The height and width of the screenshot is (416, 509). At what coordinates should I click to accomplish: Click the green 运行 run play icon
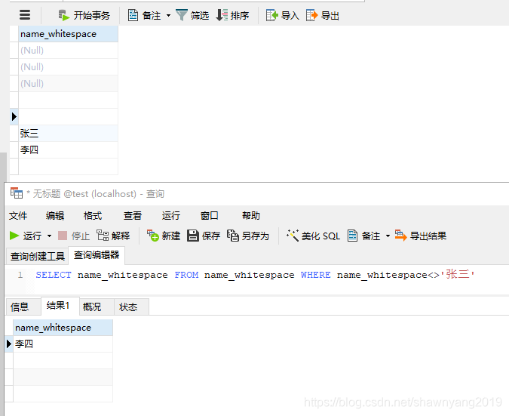(x=14, y=236)
